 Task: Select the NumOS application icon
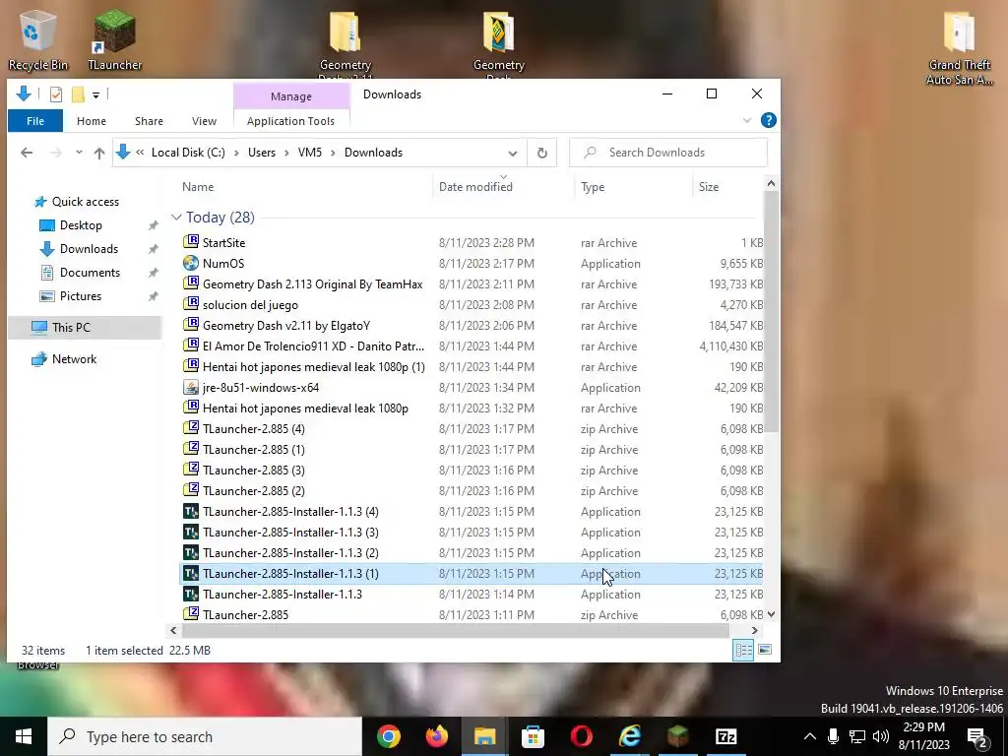(x=191, y=263)
